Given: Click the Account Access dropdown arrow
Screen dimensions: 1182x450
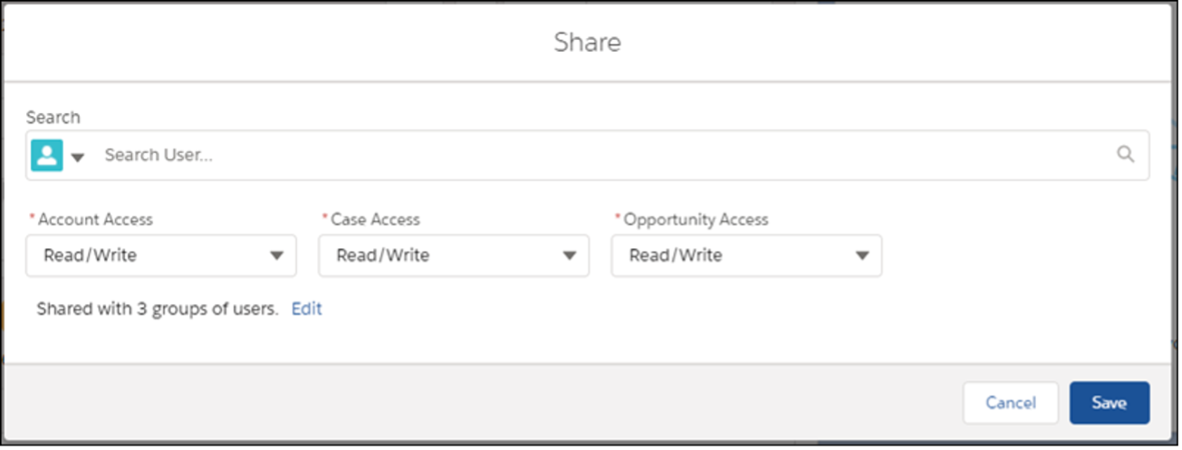Looking at the screenshot, I should tap(277, 256).
